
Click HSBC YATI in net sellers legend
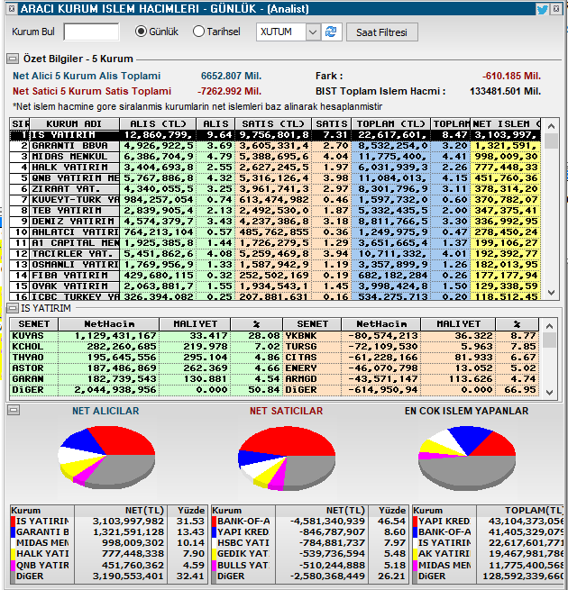click(x=243, y=543)
